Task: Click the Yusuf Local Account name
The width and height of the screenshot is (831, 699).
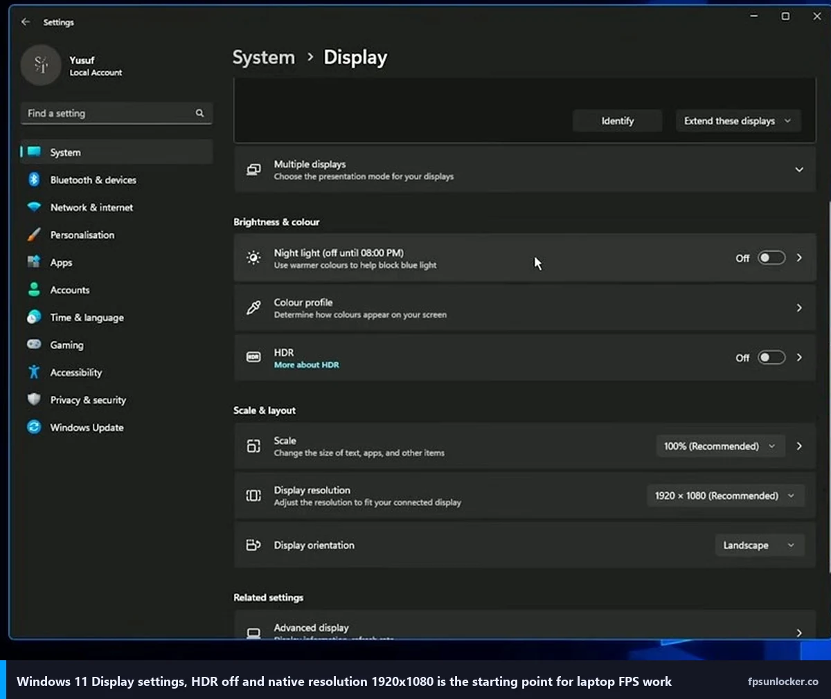Action: [x=96, y=66]
